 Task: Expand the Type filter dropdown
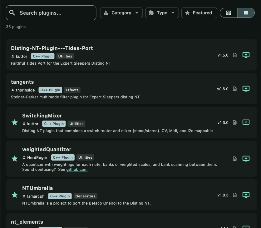click(x=162, y=13)
